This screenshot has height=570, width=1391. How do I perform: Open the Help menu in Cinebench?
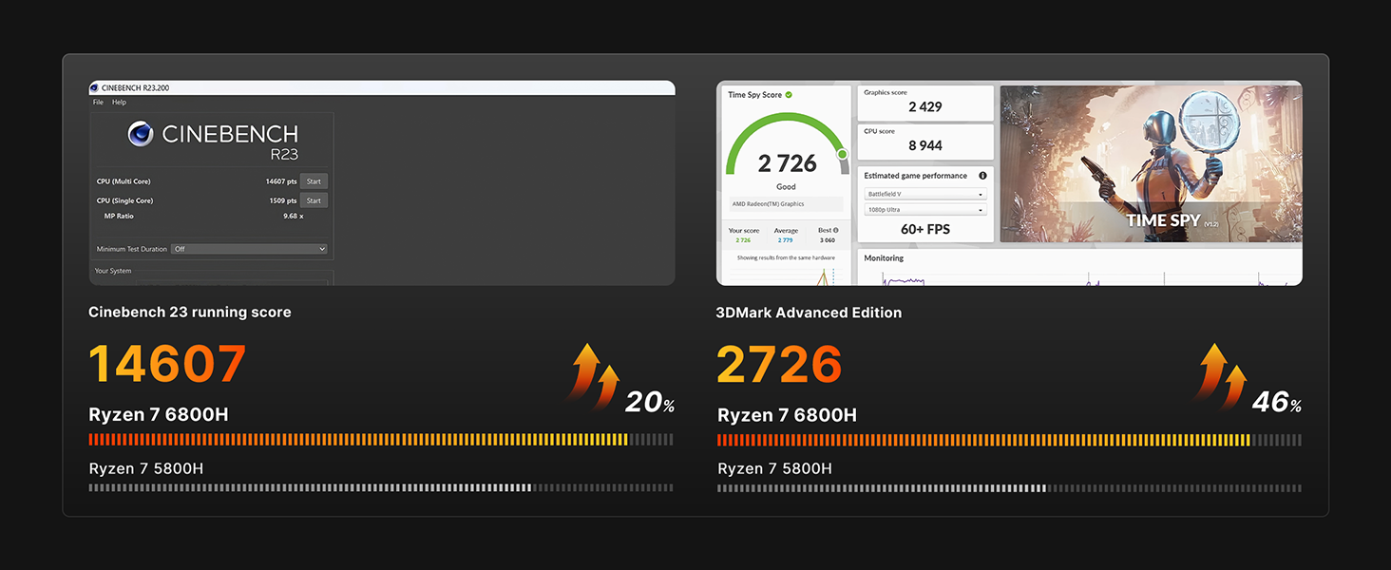(119, 103)
